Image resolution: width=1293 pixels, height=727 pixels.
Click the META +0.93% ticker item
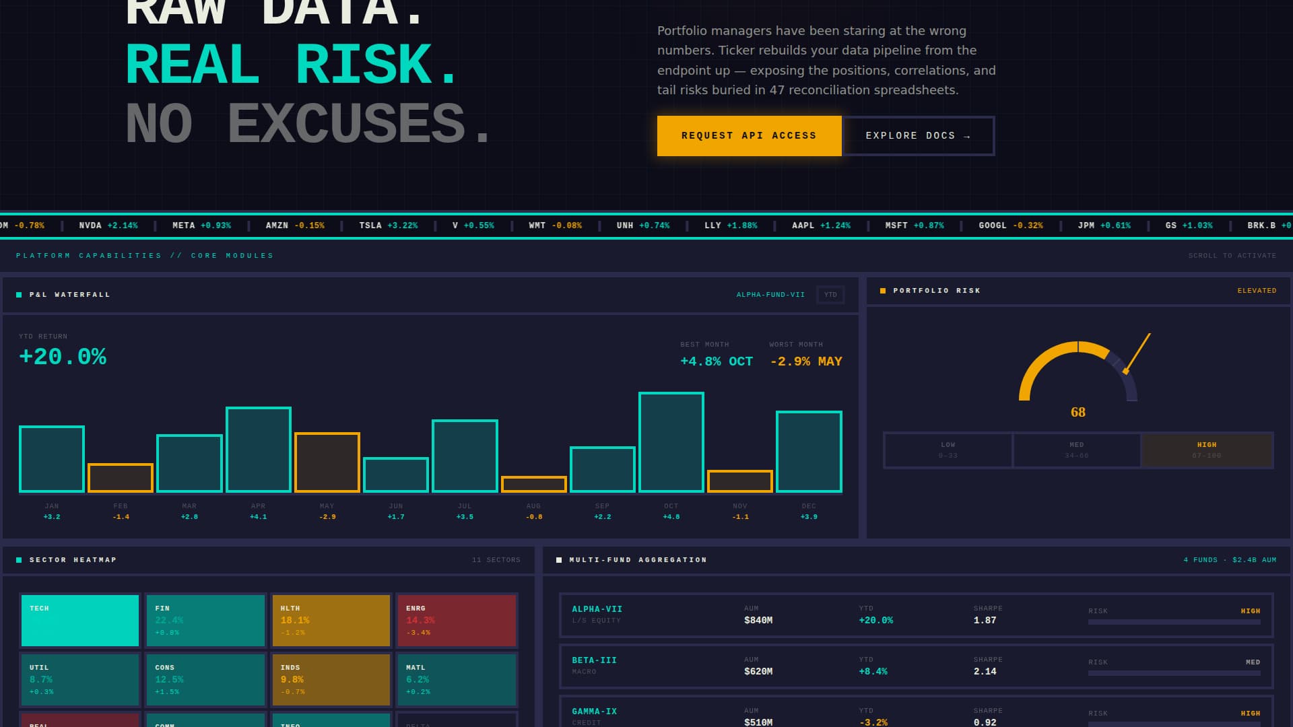click(x=201, y=226)
